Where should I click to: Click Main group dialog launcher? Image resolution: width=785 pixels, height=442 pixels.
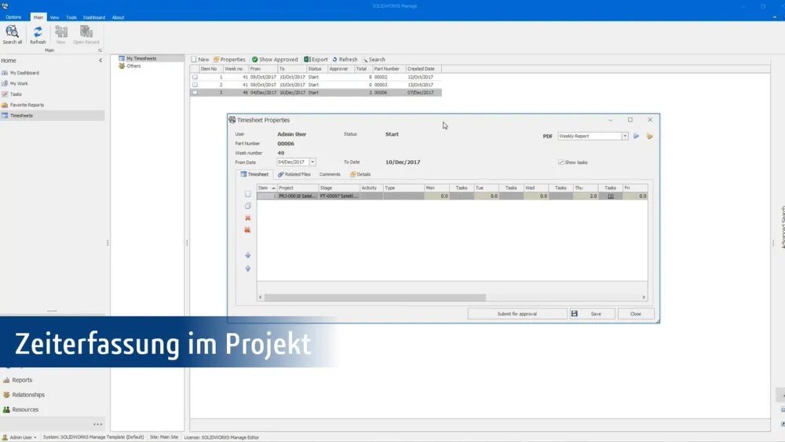(100, 50)
